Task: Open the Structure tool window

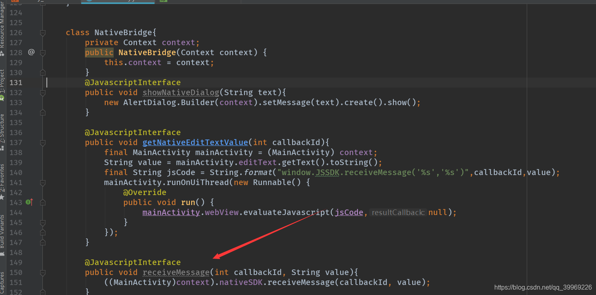Action: pos(2,132)
